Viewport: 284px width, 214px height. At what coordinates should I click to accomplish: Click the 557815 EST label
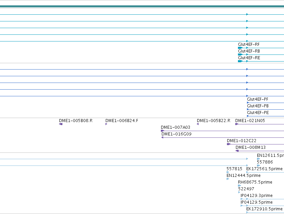tap(234, 169)
